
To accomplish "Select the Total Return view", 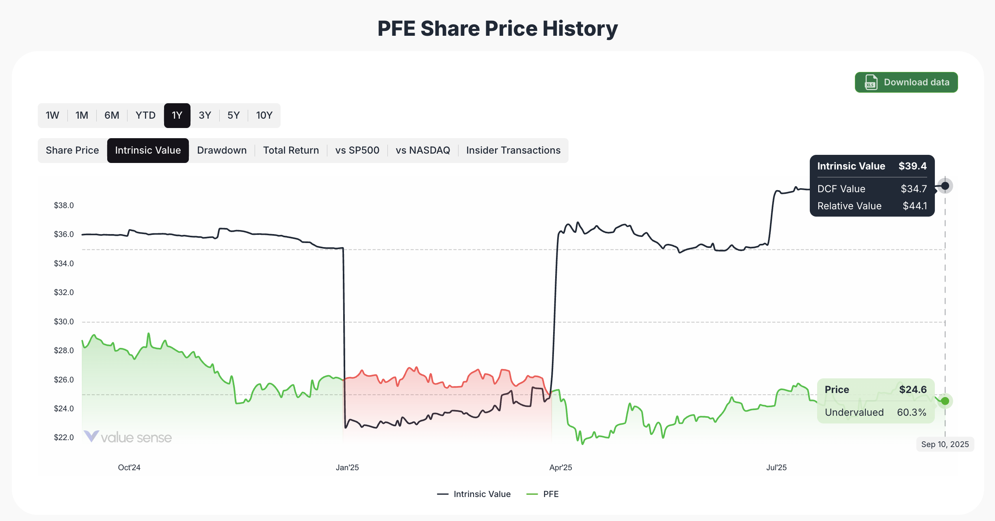I will click(x=291, y=150).
